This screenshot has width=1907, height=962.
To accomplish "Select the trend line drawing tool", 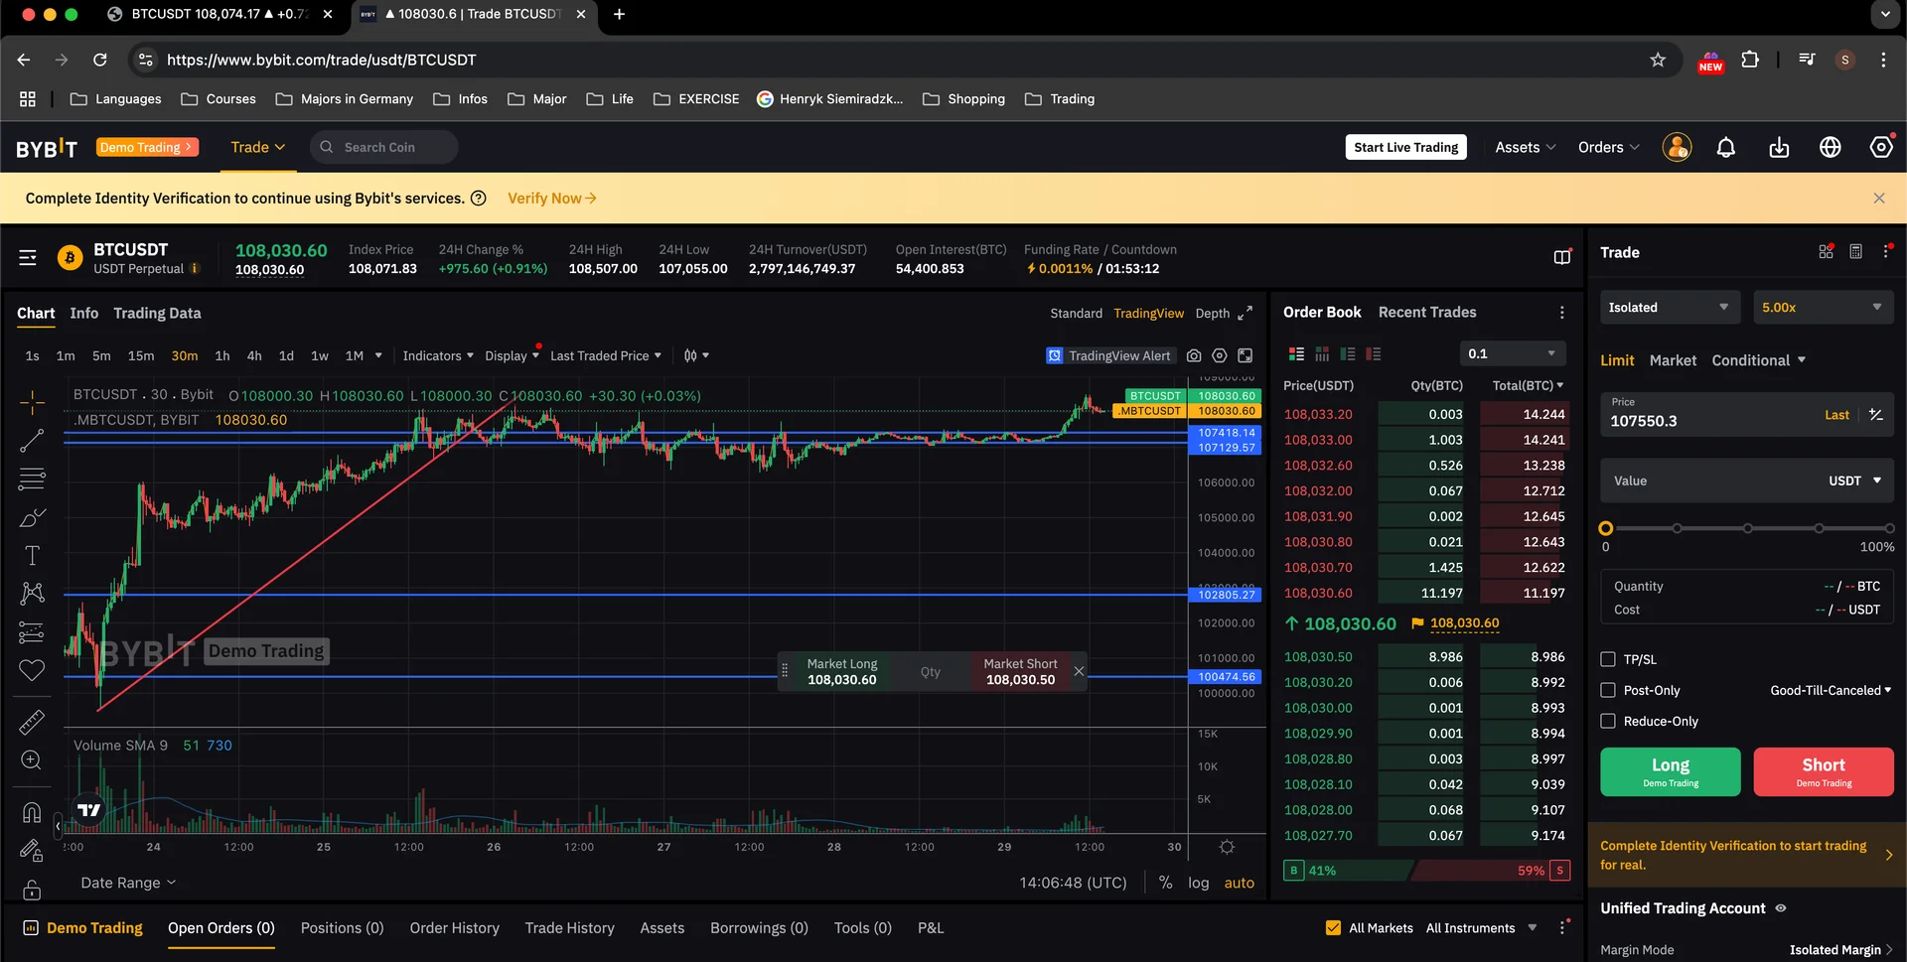I will pyautogui.click(x=32, y=441).
